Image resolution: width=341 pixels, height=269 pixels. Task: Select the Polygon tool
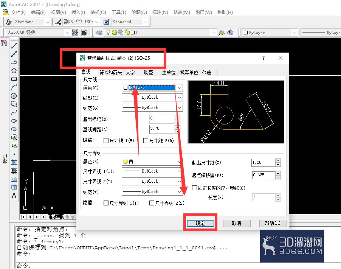tap(14, 71)
